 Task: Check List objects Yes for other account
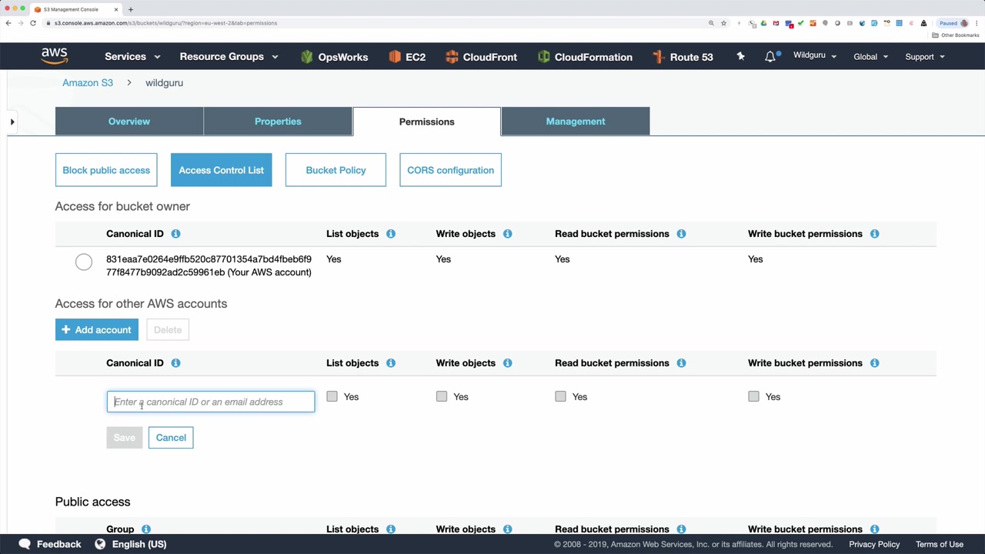point(332,396)
